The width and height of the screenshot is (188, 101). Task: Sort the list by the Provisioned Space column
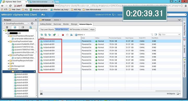[115, 38]
